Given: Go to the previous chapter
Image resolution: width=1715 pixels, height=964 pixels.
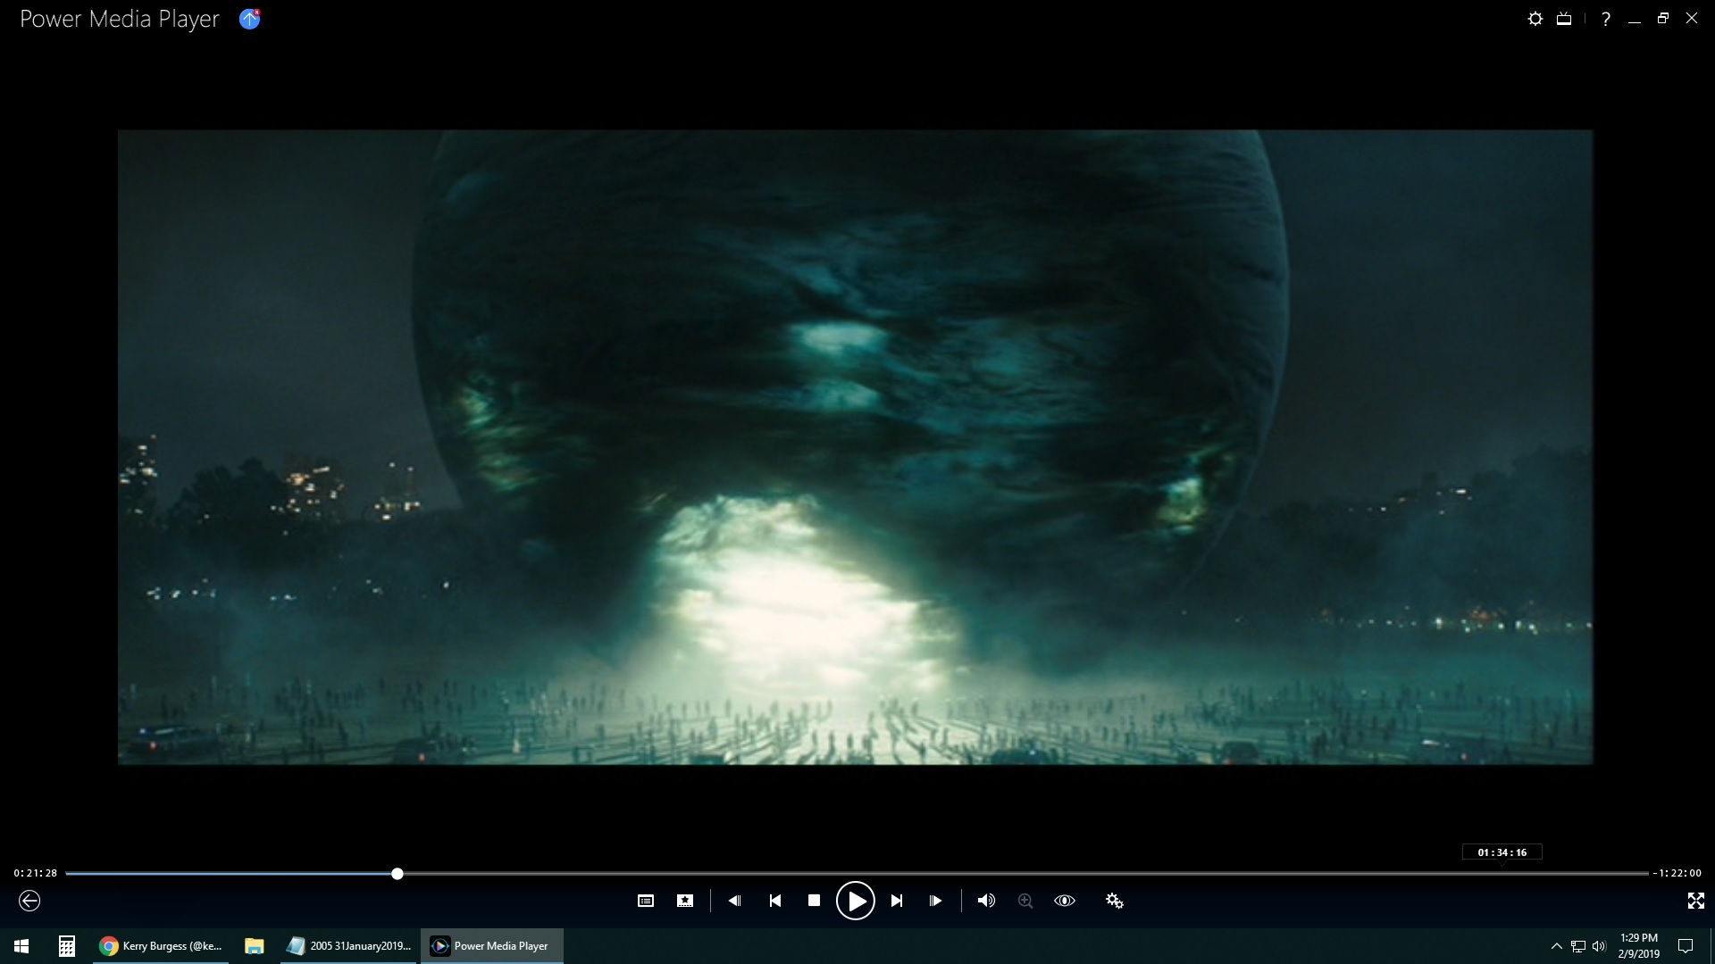Looking at the screenshot, I should coord(775,901).
